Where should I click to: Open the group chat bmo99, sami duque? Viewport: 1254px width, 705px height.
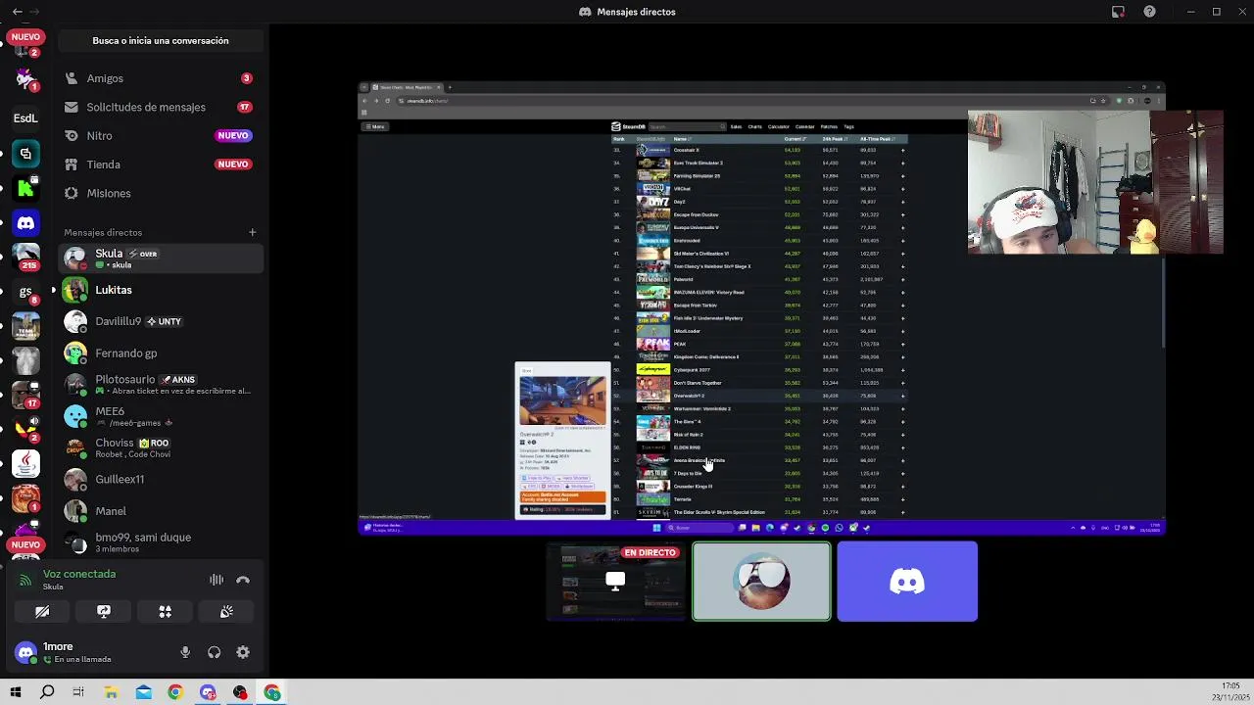click(x=160, y=542)
